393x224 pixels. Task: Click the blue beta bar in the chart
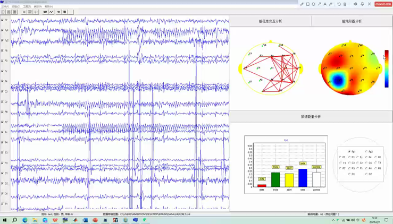click(303, 178)
